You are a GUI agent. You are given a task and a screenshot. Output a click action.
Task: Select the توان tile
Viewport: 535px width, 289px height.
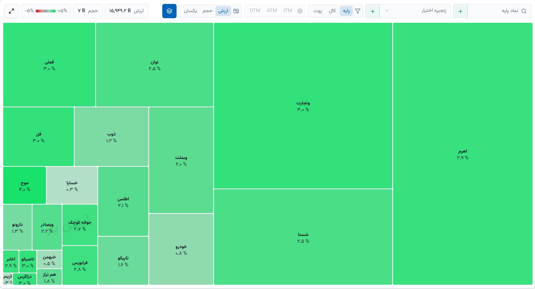coord(154,65)
